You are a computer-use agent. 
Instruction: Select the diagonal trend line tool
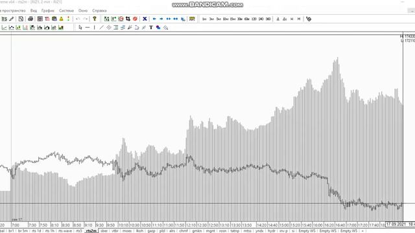[x=101, y=27]
